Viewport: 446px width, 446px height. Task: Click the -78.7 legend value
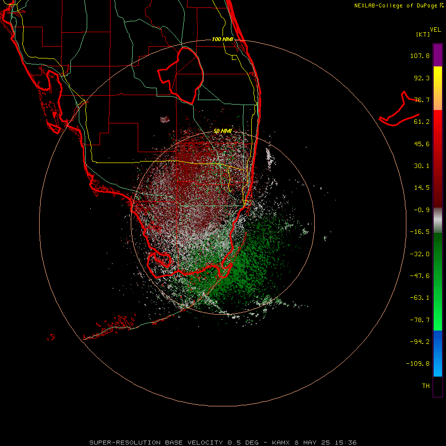click(x=420, y=320)
